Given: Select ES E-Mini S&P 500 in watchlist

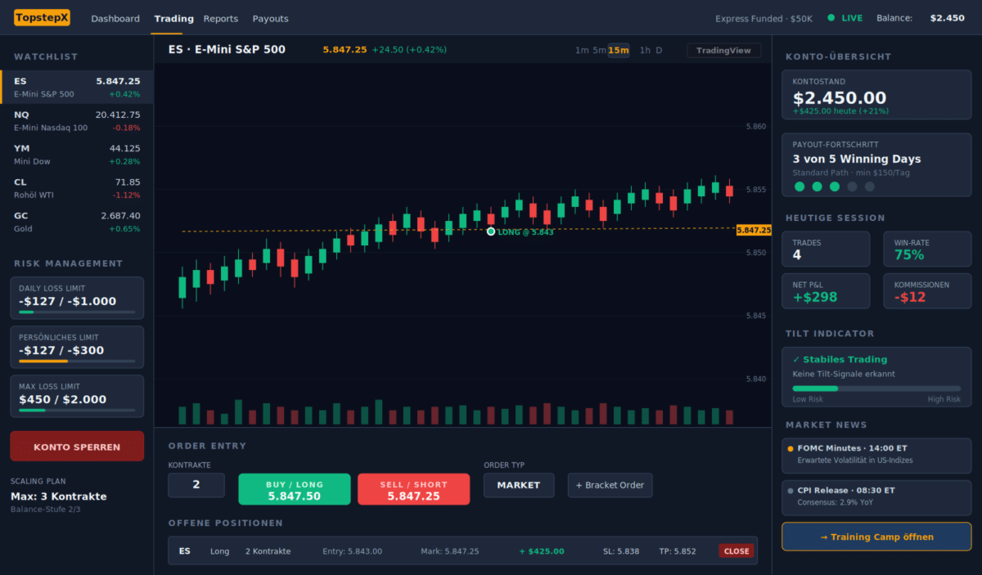Looking at the screenshot, I should click(77, 87).
